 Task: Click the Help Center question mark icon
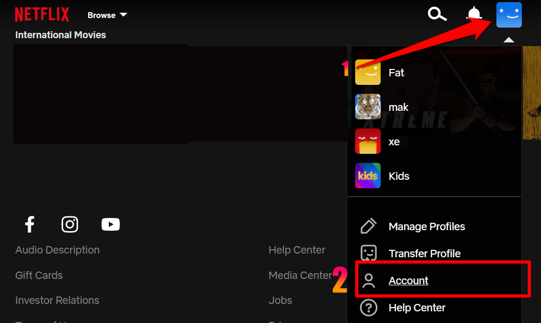point(368,308)
